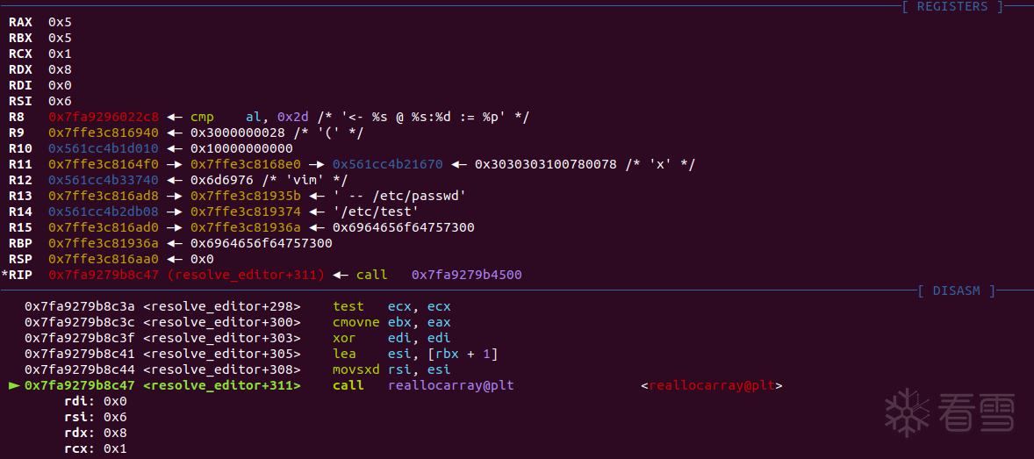Click the 'cmovne' instruction mnemonic
This screenshot has height=459, width=1034.
(x=356, y=322)
